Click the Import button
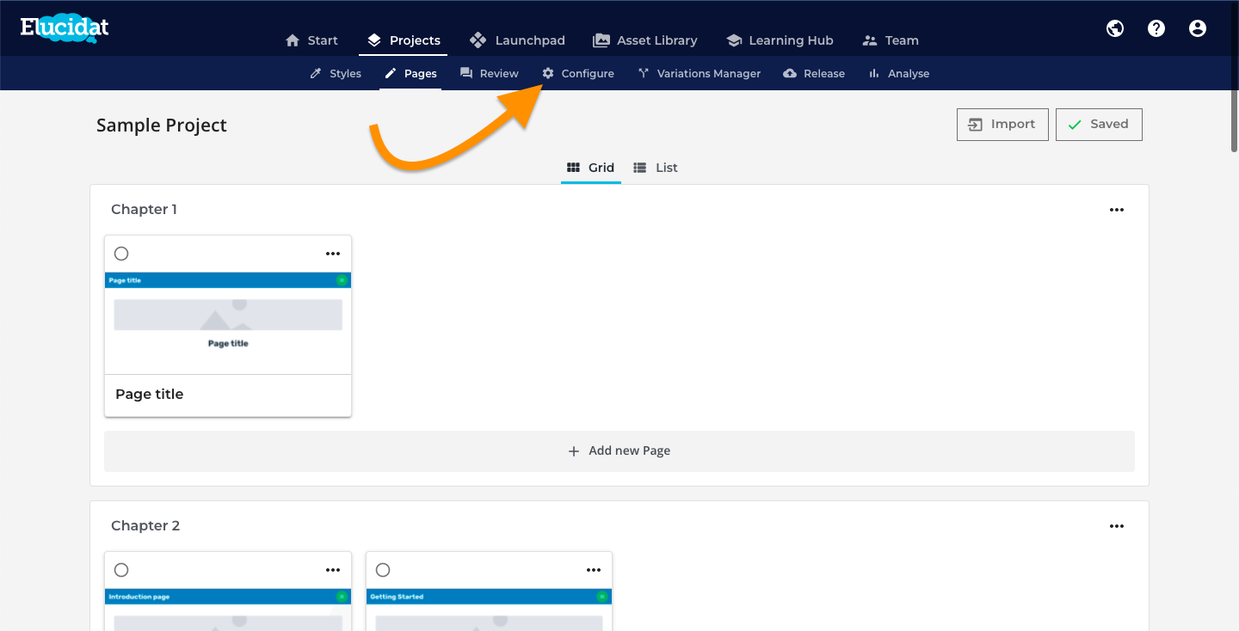This screenshot has height=631, width=1239. [1002, 125]
